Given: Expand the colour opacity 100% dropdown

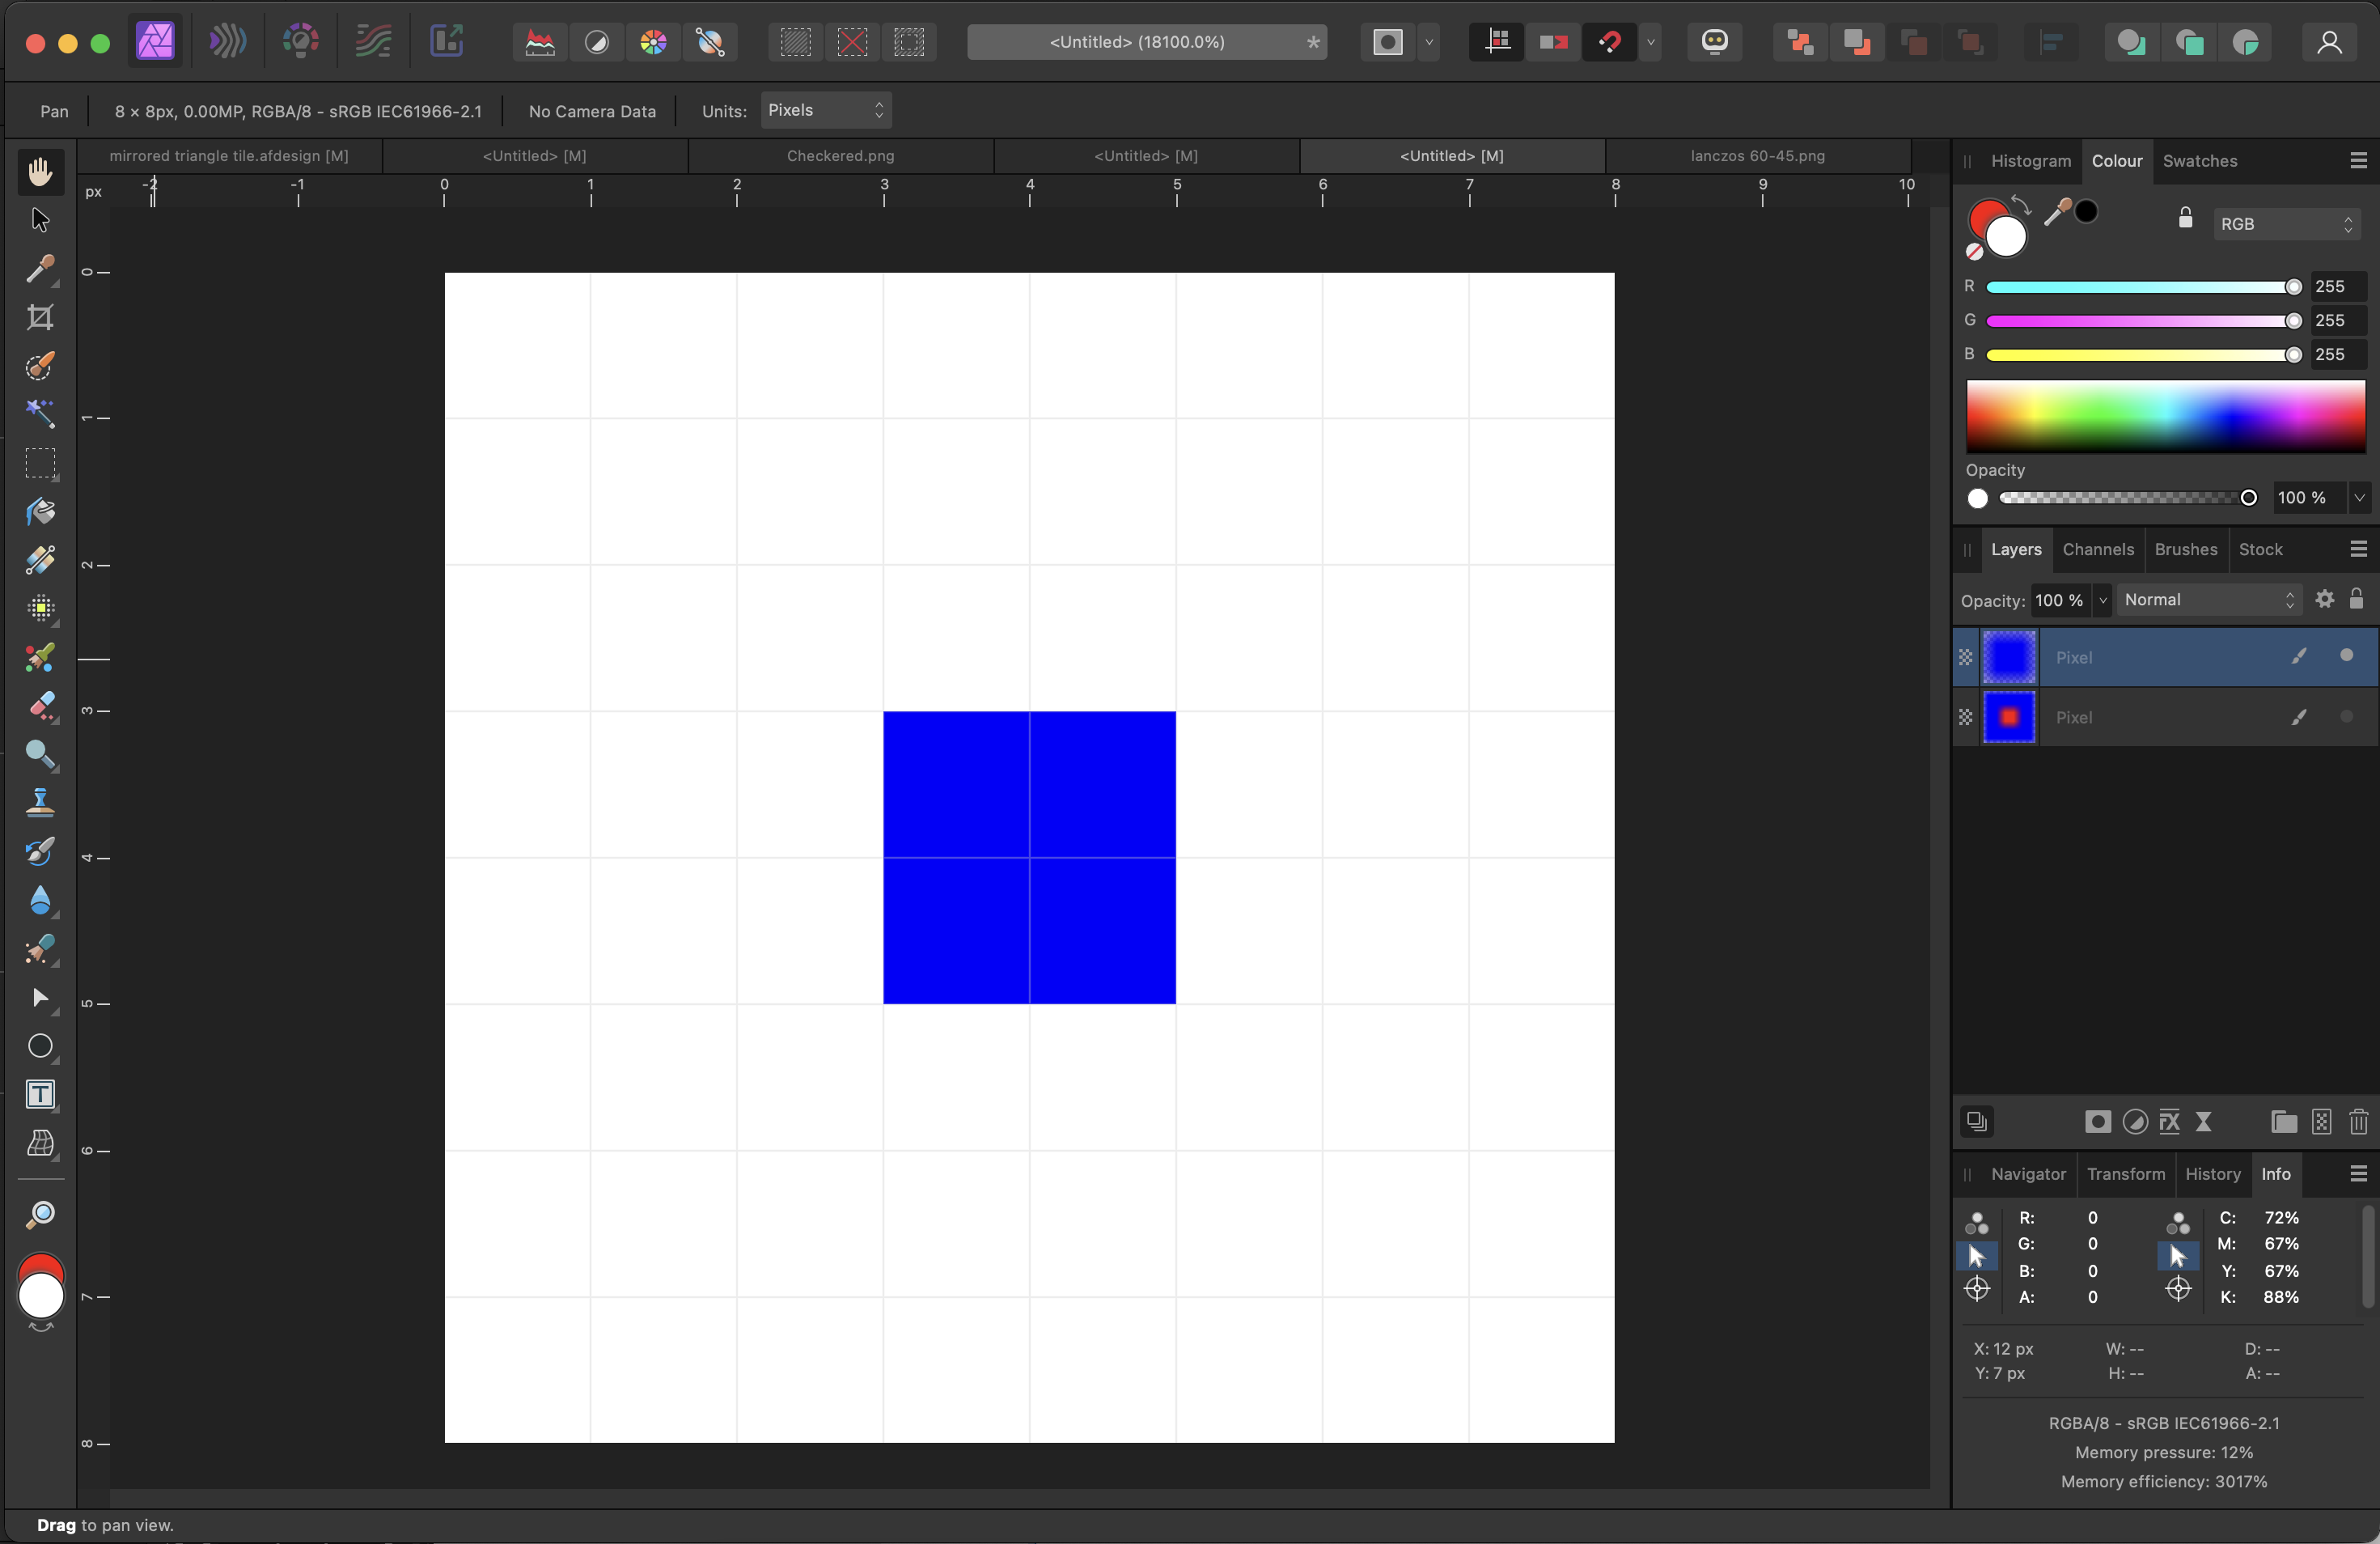Looking at the screenshot, I should click(2359, 498).
